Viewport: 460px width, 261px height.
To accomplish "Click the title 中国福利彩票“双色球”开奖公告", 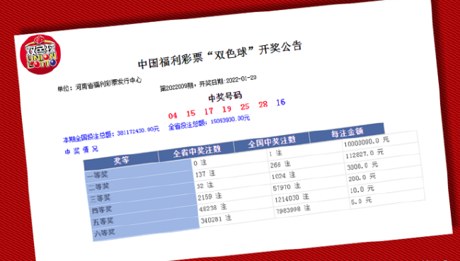I will coord(219,55).
